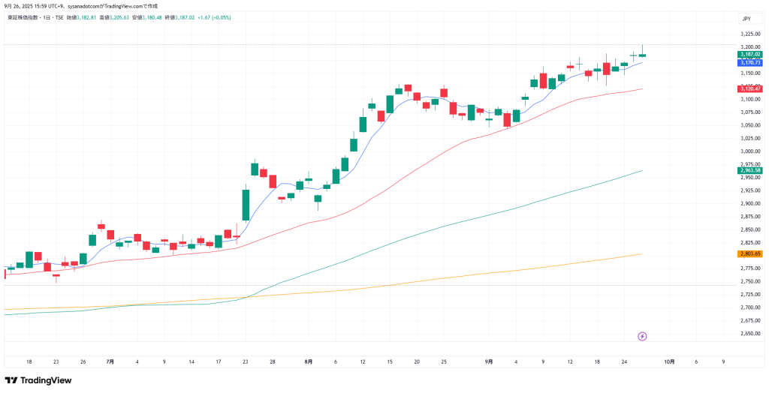Click the +1.67 (+0.05%) change value

coord(214,16)
